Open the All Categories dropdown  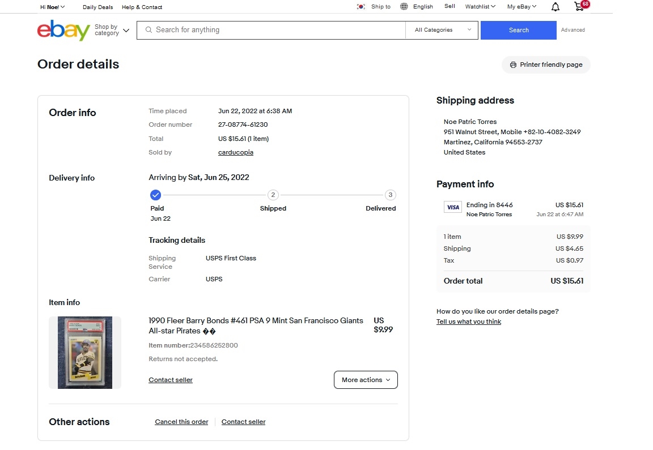[443, 30]
